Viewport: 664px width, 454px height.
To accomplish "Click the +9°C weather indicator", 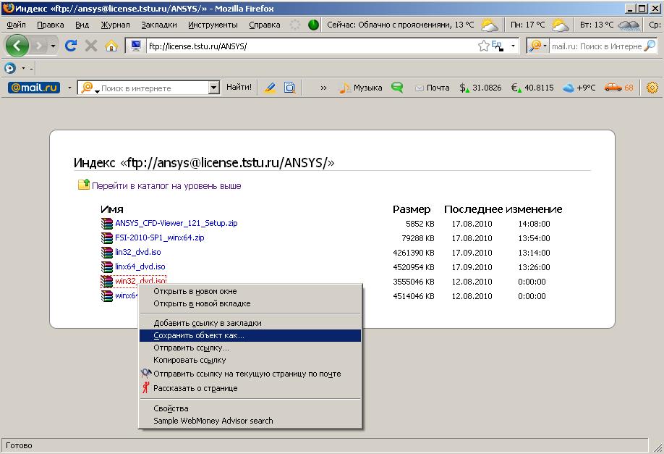I will 579,88.
